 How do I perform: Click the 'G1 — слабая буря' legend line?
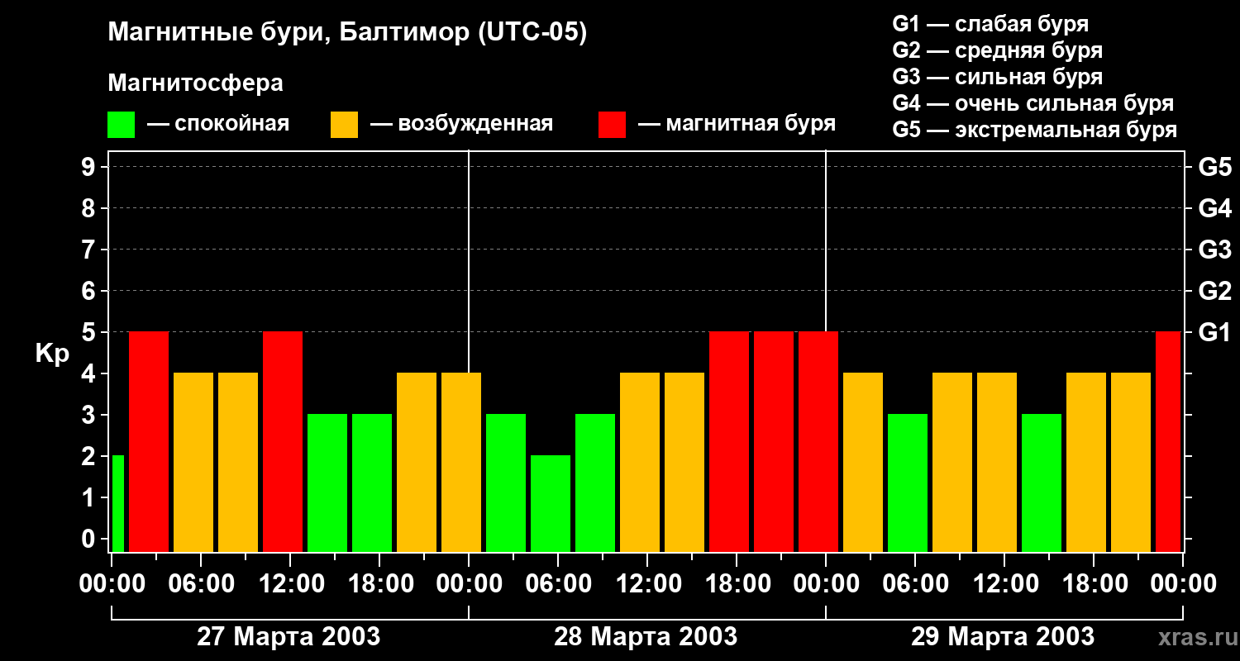(990, 24)
